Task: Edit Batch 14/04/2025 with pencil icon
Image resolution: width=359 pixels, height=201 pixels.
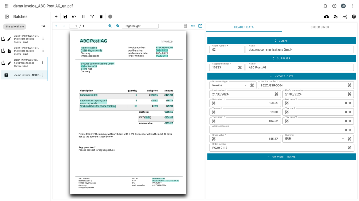Action: (x=9, y=63)
